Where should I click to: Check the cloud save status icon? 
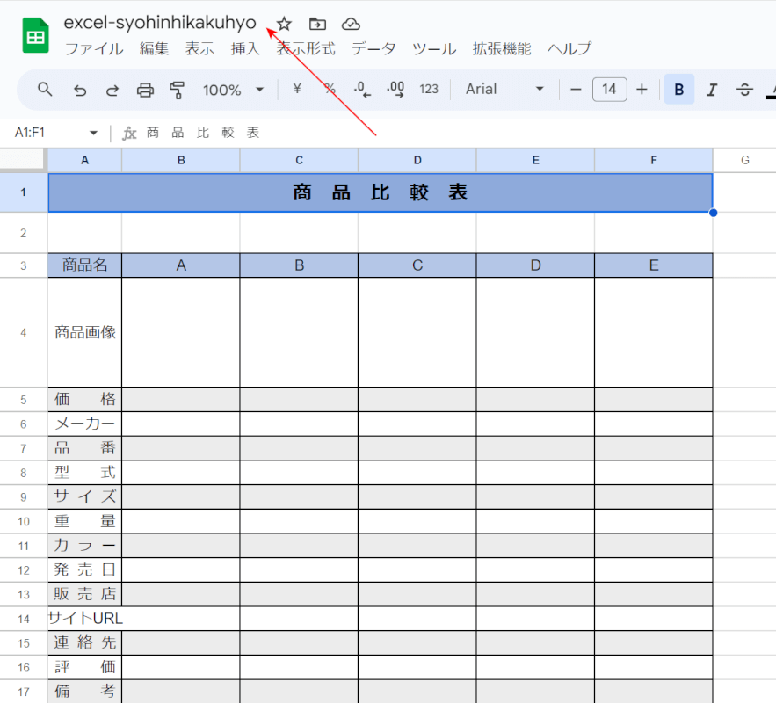pos(351,24)
